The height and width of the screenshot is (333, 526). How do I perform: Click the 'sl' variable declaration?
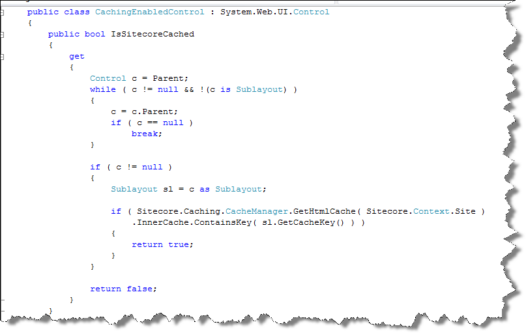[x=168, y=189]
